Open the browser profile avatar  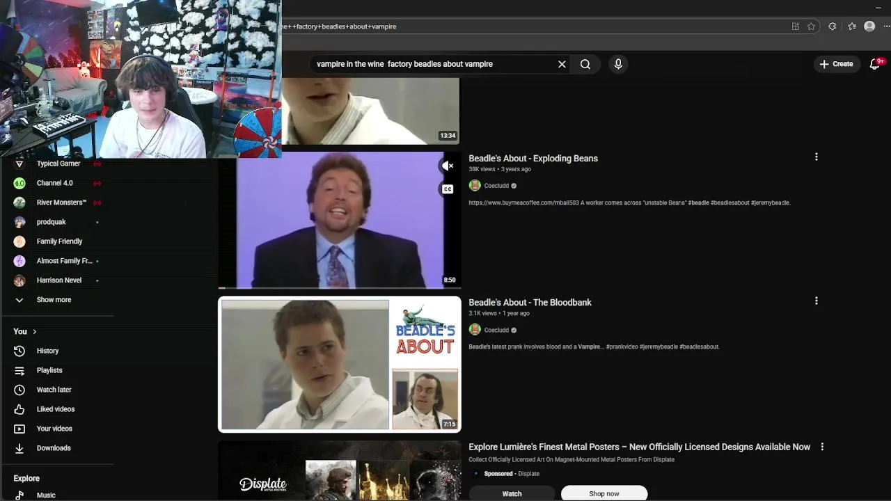coord(869,26)
